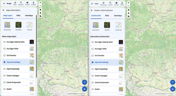Click layers icon on left map
The height and width of the screenshot is (96, 176).
pos(40,10)
